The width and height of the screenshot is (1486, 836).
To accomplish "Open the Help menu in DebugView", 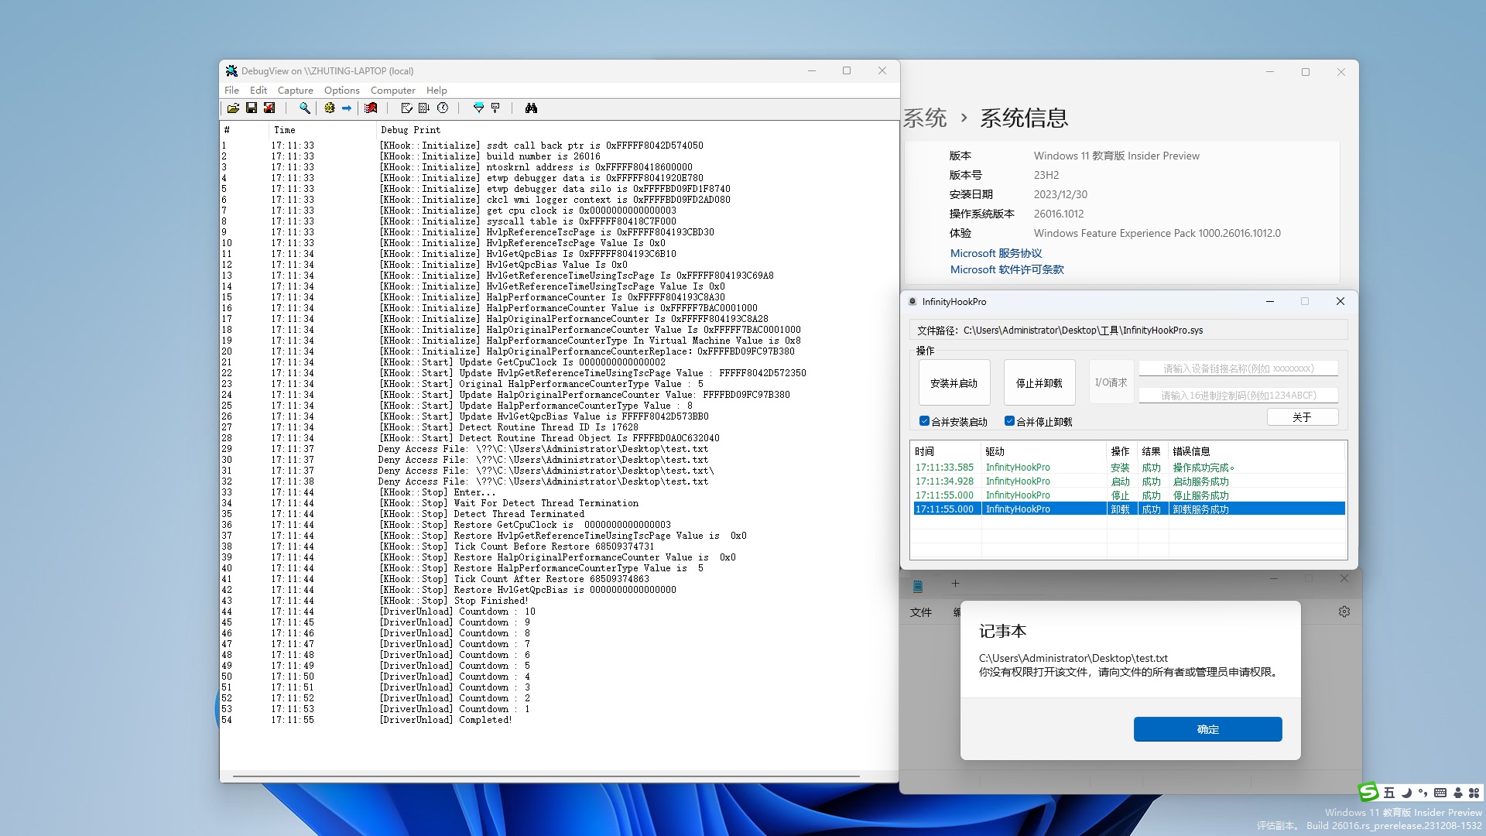I will coord(437,91).
